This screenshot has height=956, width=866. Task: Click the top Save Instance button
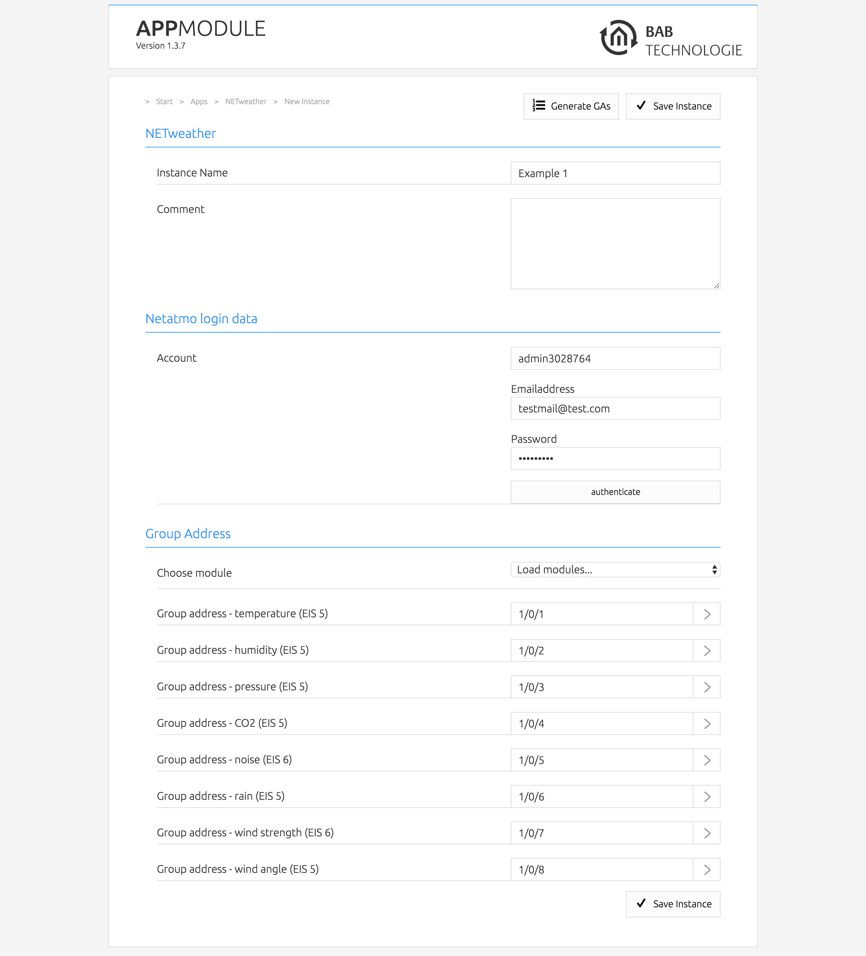673,106
